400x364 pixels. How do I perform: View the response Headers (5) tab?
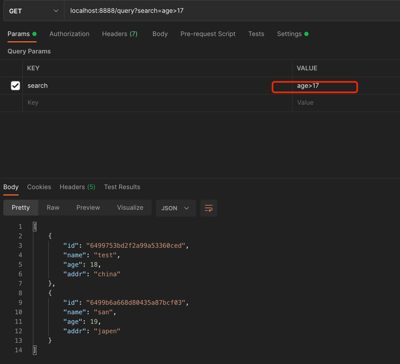77,187
